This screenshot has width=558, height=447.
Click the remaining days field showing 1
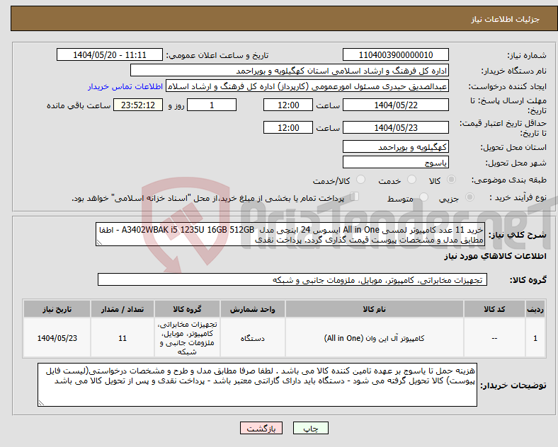[212, 105]
